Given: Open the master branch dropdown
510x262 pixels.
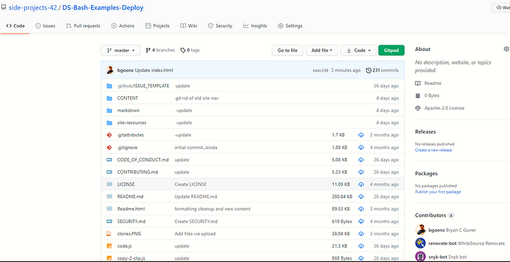Looking at the screenshot, I should (x=121, y=50).
